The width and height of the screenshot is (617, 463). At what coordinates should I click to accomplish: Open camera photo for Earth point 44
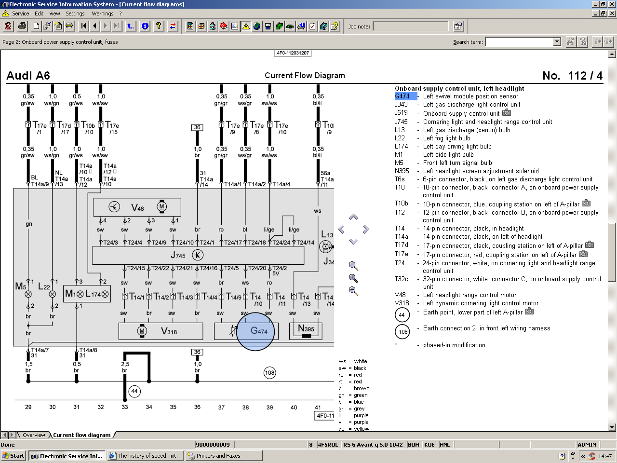(529, 312)
